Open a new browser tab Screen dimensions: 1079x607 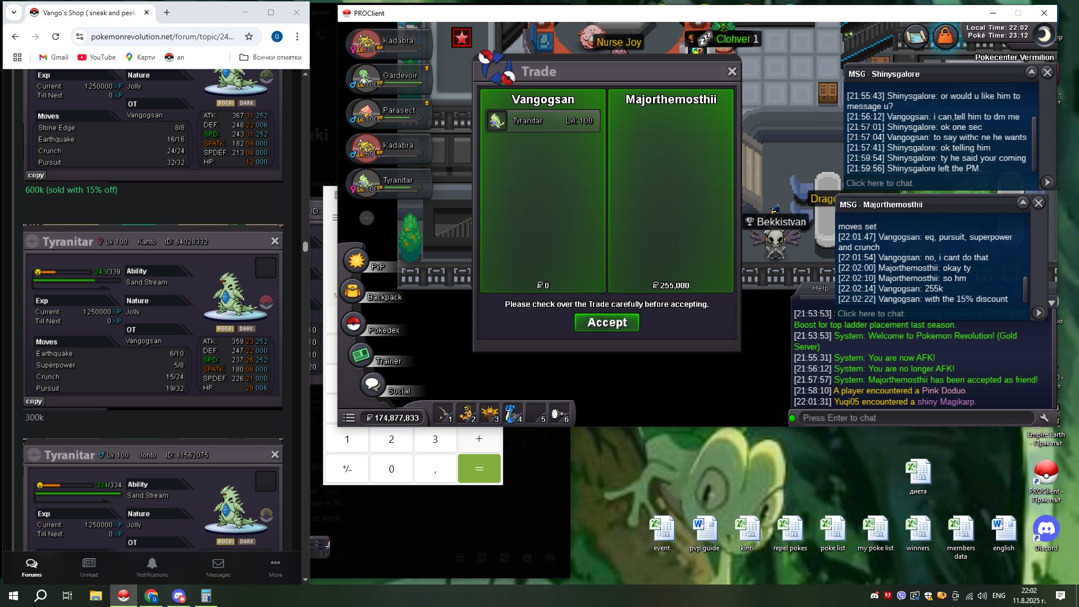click(x=167, y=12)
